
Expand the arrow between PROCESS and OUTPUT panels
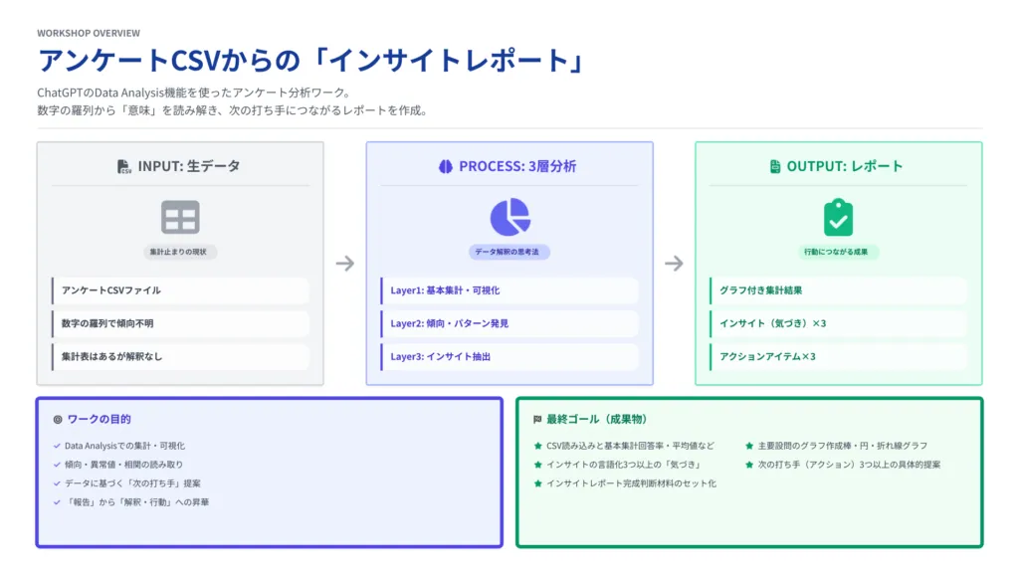(x=675, y=263)
